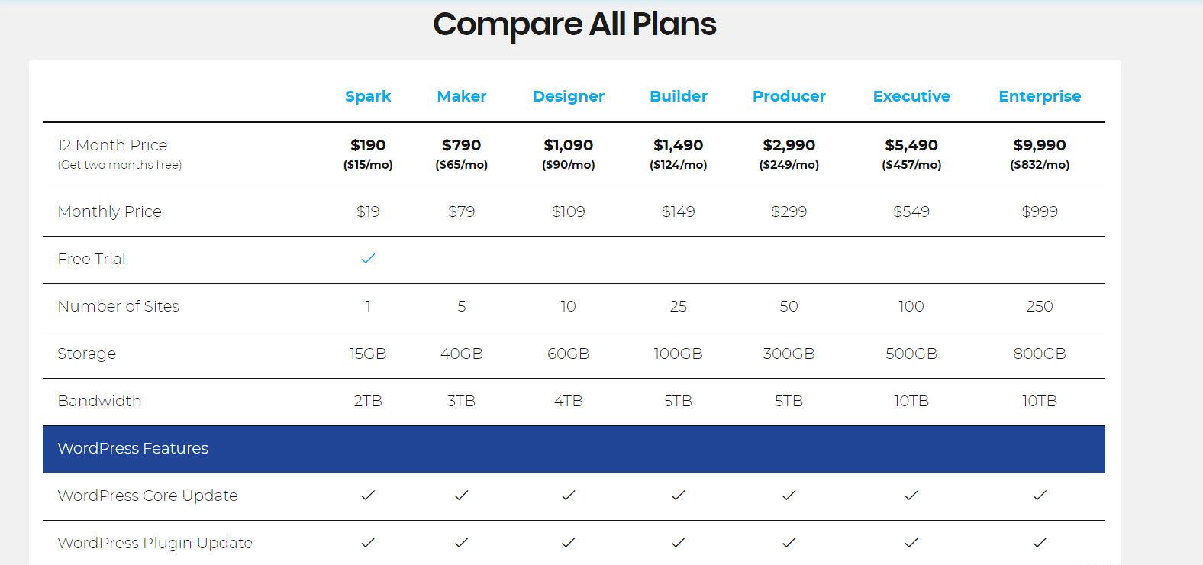
Task: Click the Compare All Plans heading
Action: pyautogui.click(x=574, y=24)
